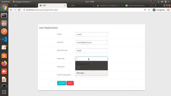
Task: Open the Incognito profile indicator
Action: tap(159, 10)
